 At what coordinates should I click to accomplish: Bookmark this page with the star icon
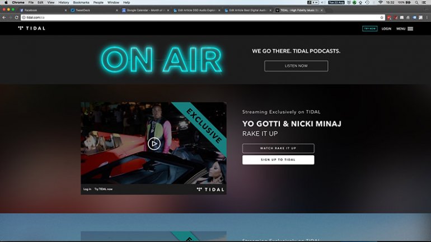[382, 17]
